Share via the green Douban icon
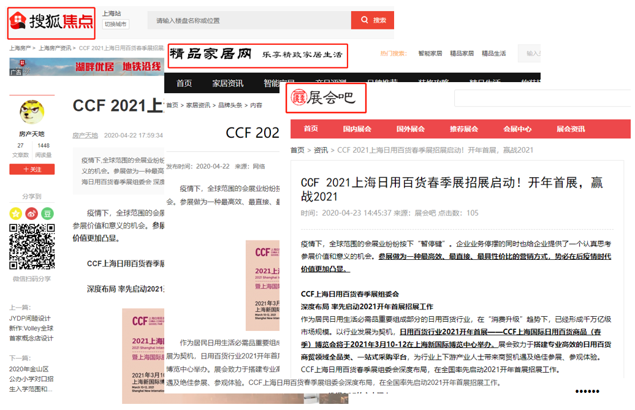 [x=47, y=214]
